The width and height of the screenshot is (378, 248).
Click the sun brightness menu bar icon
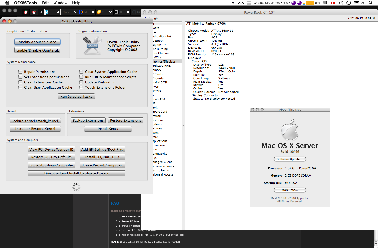pos(233,3)
